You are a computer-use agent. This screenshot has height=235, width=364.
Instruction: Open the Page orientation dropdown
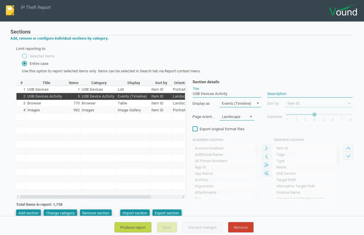237,117
